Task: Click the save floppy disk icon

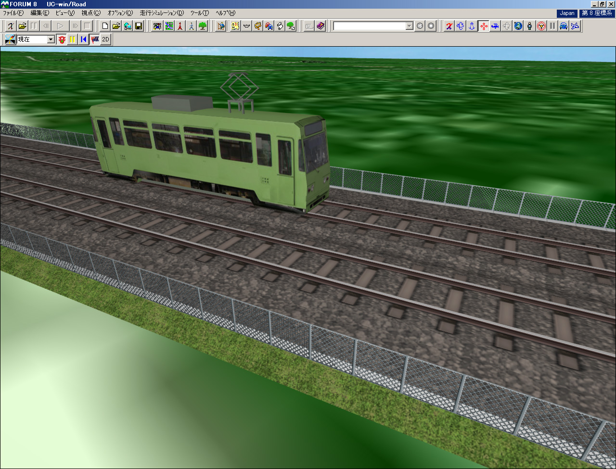Action: click(139, 26)
